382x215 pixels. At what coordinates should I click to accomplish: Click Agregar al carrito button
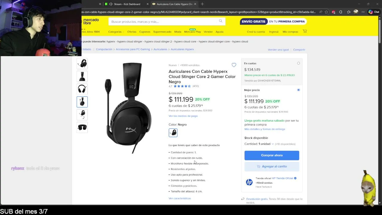pos(272,166)
